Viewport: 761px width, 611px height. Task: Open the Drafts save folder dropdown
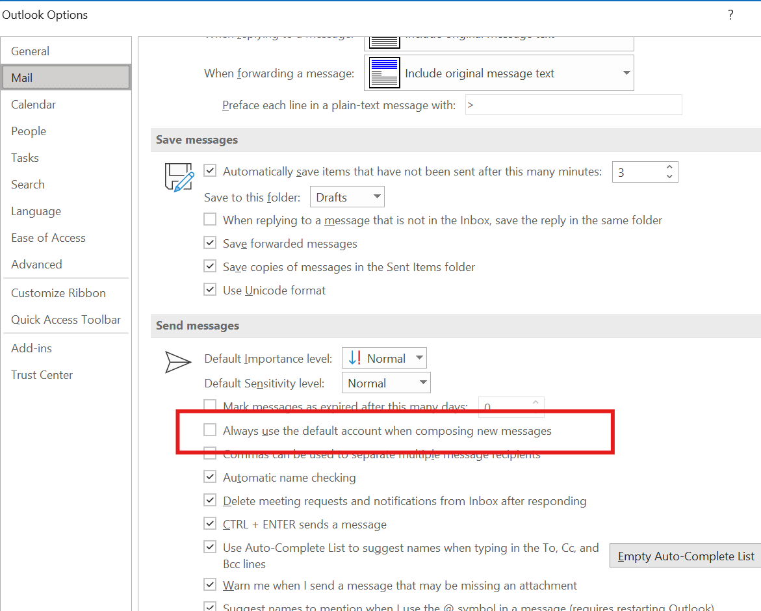click(347, 196)
